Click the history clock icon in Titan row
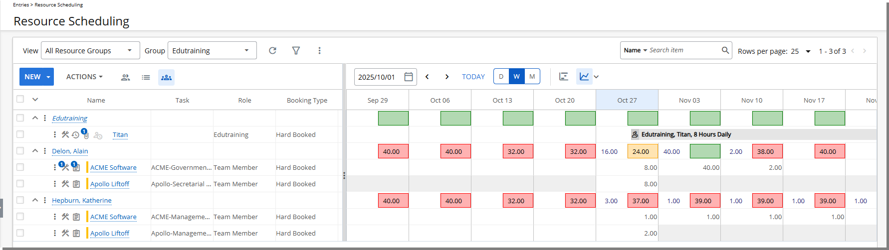889x250 pixels. click(75, 135)
